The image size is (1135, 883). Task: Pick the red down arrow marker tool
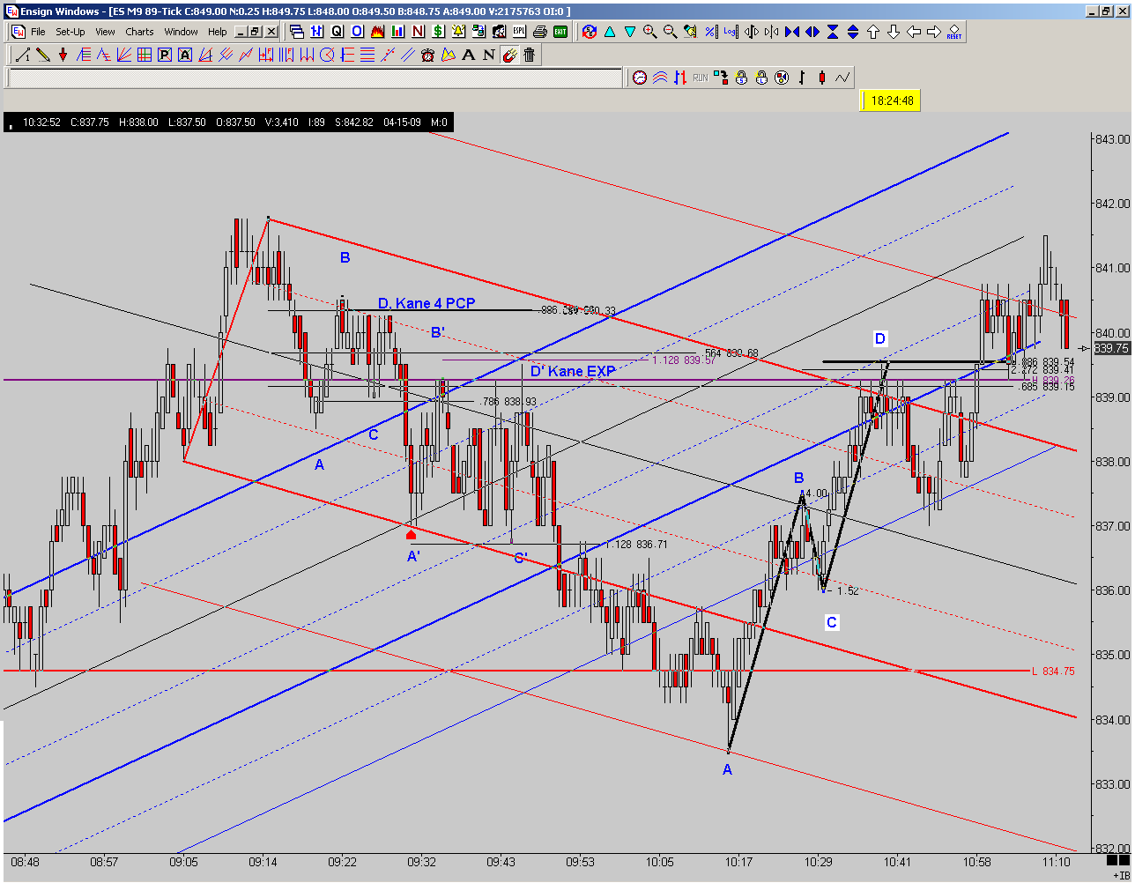tap(63, 55)
